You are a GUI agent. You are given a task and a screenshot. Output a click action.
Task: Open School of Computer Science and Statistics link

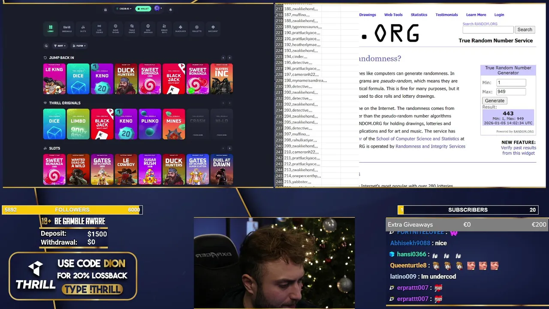point(417,139)
